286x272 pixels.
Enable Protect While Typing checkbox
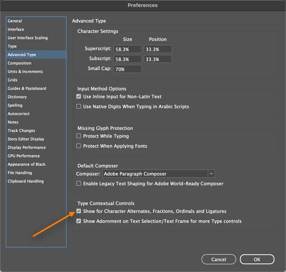[x=79, y=136]
